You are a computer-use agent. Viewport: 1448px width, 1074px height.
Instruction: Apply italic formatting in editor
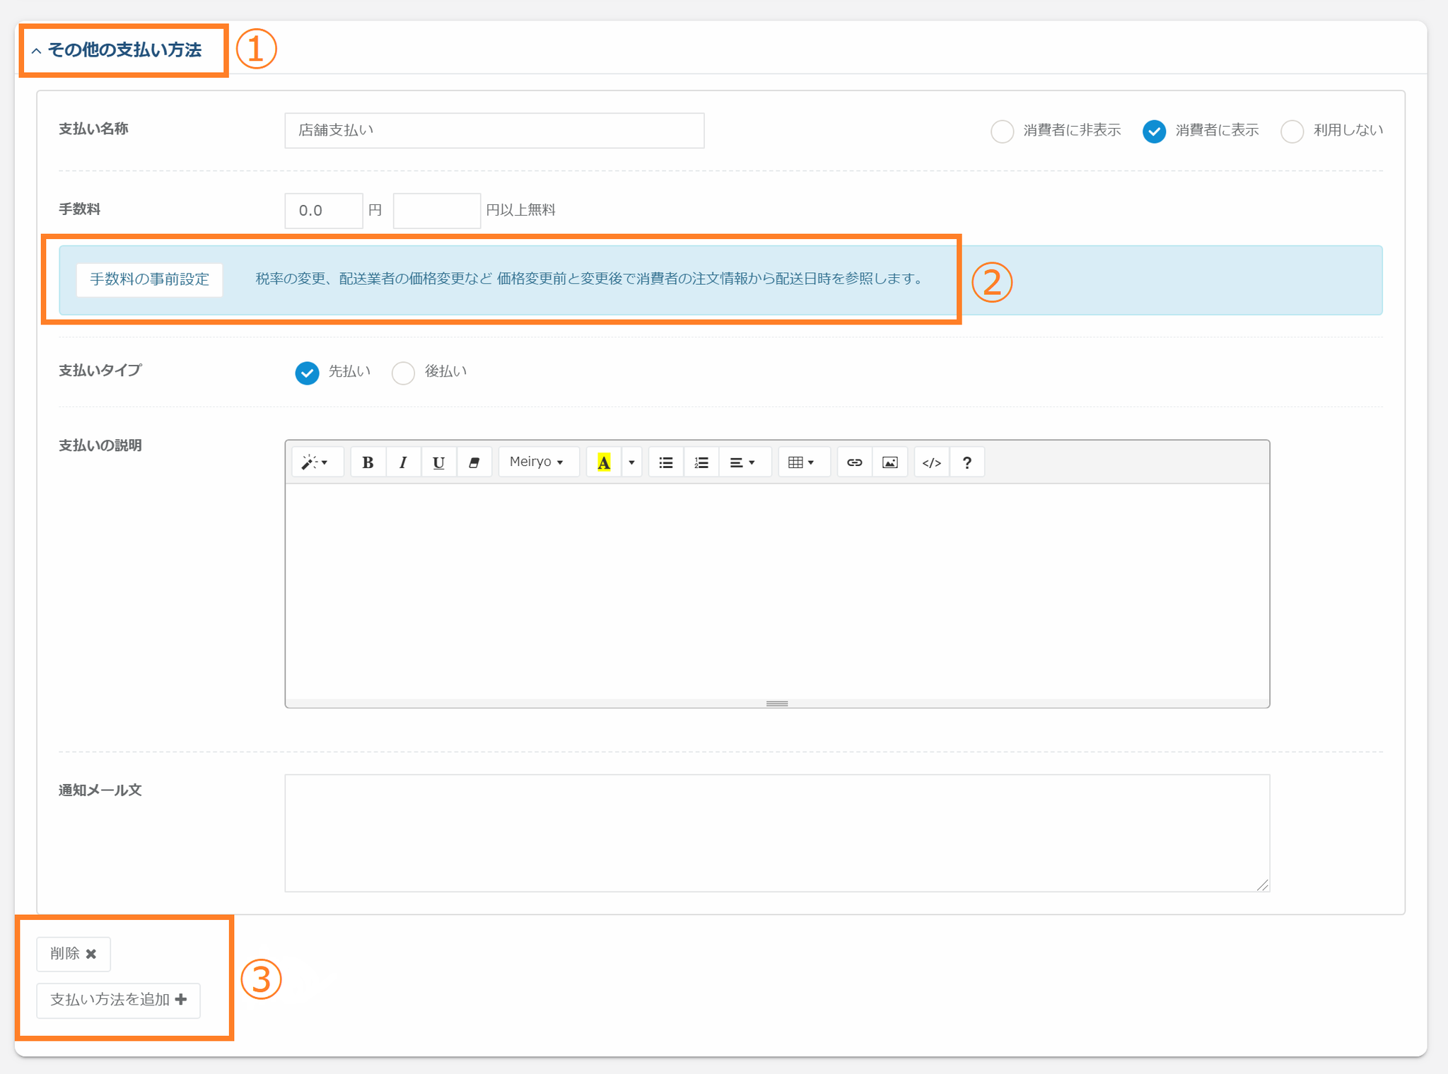[x=403, y=462]
